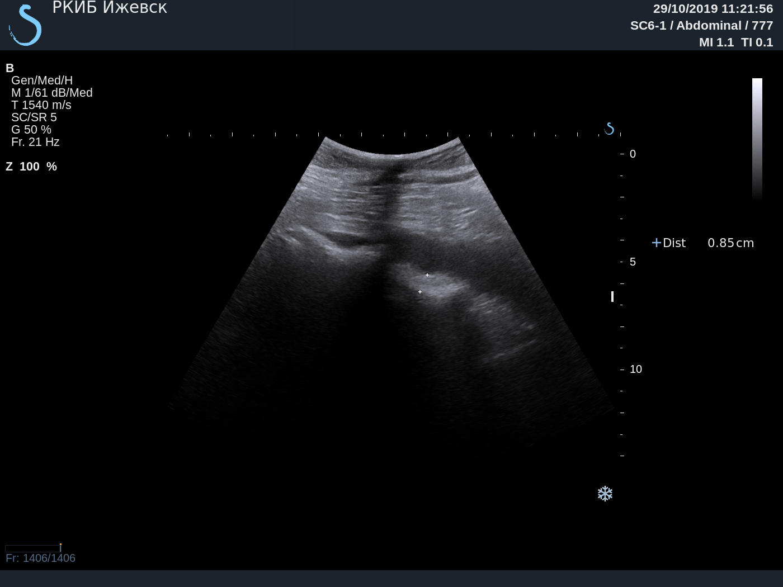Click the 'Fr: 1406/1406' frame counter
783x587 pixels.
point(40,558)
